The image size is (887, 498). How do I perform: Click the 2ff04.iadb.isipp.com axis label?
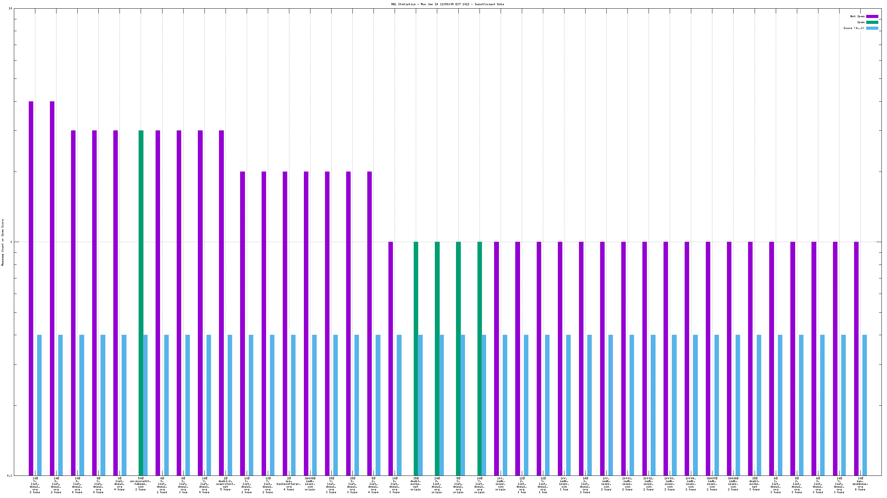[691, 484]
